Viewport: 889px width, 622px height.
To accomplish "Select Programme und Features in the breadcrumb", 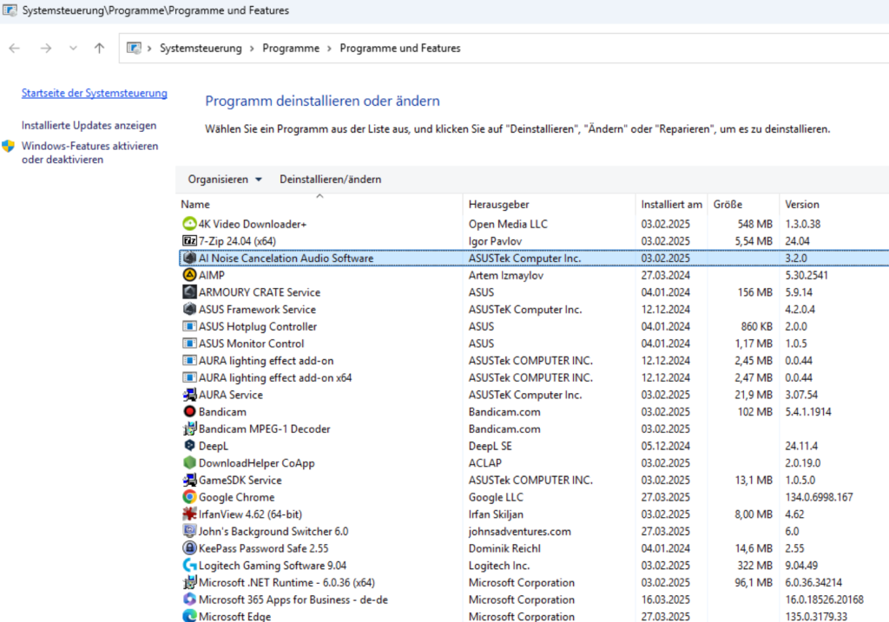I will point(400,48).
